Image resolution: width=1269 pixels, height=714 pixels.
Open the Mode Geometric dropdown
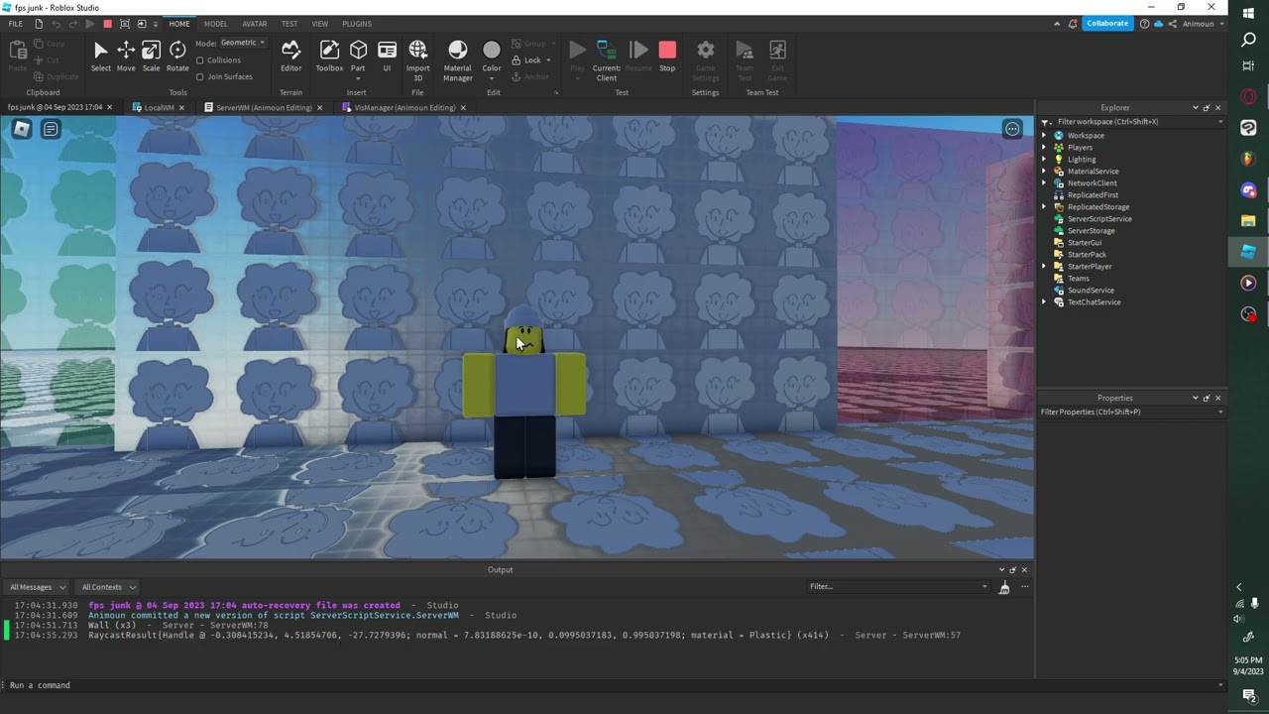point(243,43)
